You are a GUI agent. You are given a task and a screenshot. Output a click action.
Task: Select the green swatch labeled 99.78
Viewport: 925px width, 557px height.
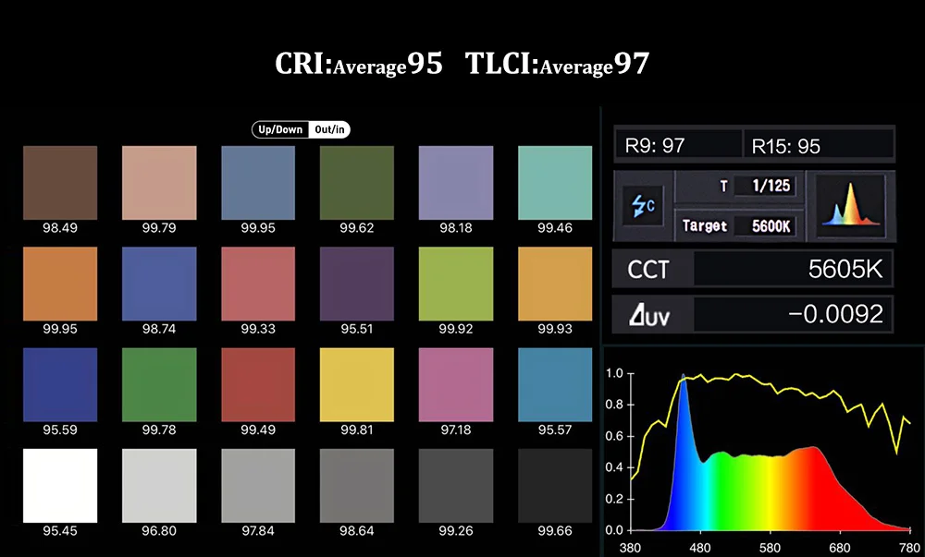point(159,384)
